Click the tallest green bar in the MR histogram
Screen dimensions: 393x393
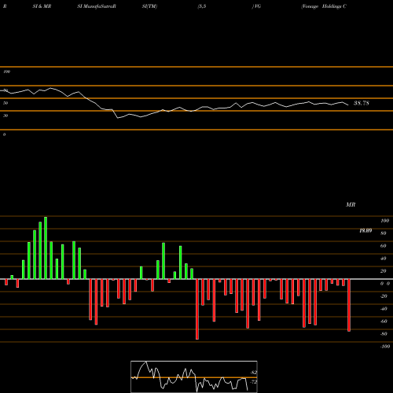(x=46, y=248)
